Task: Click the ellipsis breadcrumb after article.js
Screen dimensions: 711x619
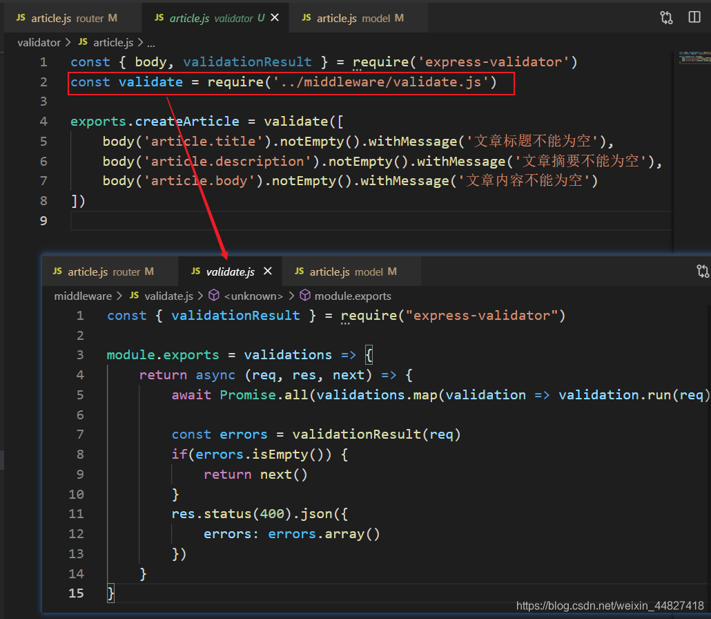Action: pyautogui.click(x=151, y=44)
